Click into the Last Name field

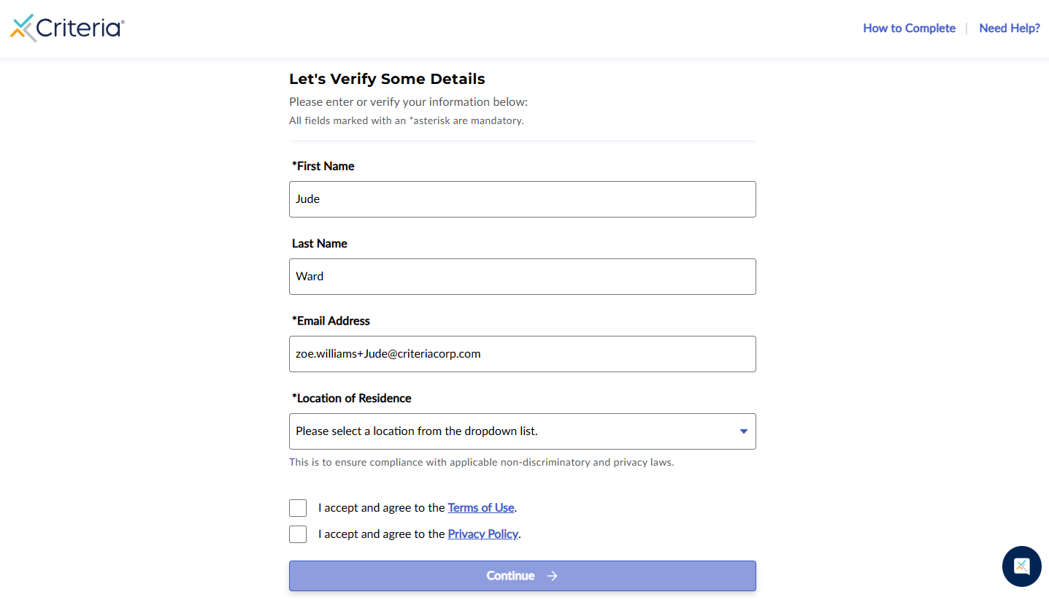click(522, 277)
